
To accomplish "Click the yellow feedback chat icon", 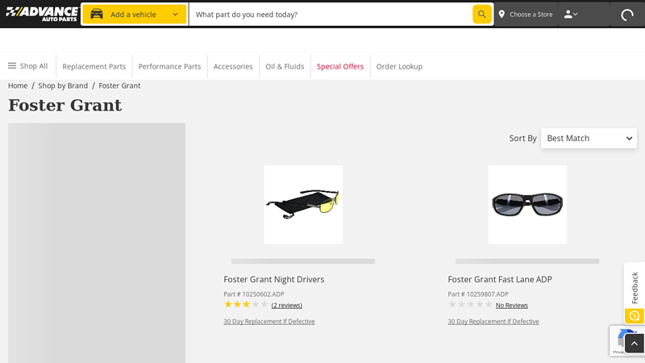I will (x=635, y=316).
